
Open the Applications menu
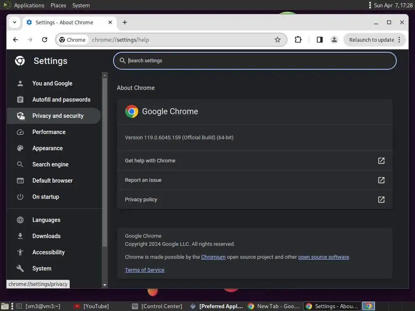[29, 5]
